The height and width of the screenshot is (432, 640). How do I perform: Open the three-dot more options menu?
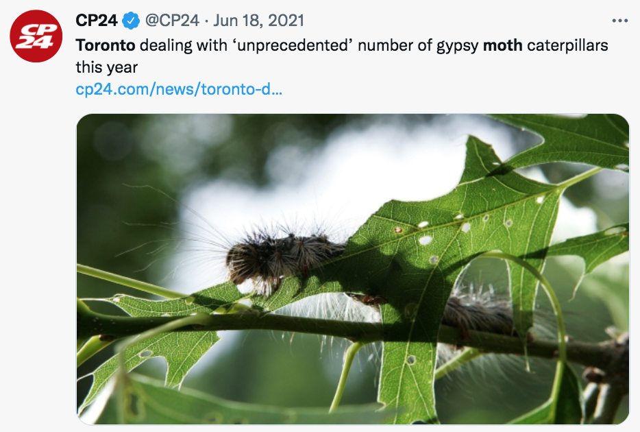tap(619, 21)
